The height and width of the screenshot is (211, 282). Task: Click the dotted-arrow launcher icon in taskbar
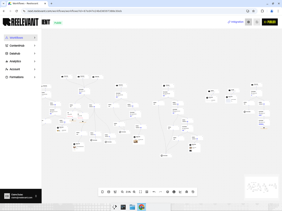click(x=115, y=207)
